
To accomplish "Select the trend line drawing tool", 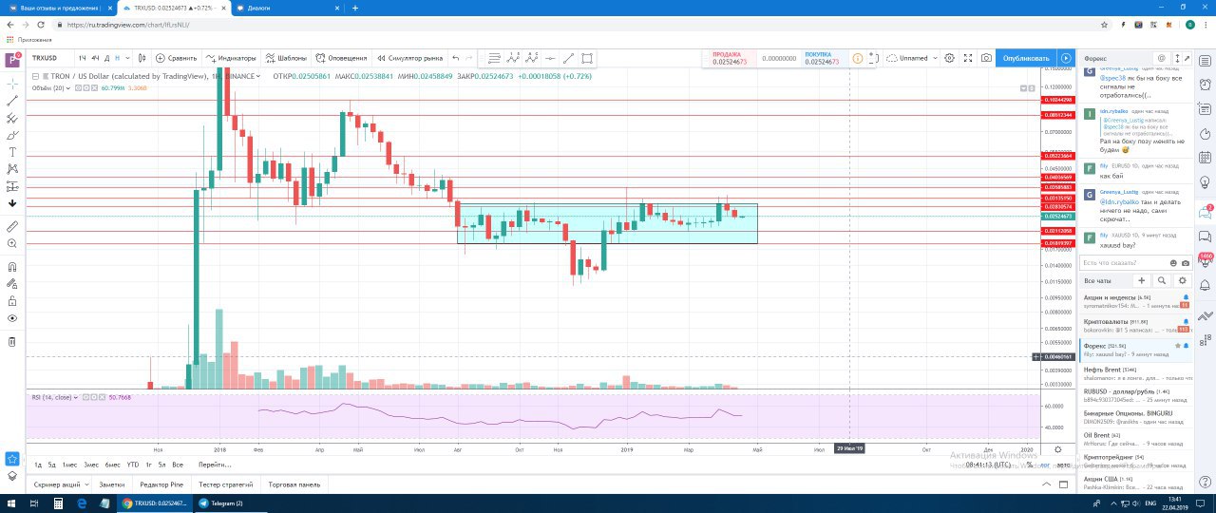I will pyautogui.click(x=12, y=101).
